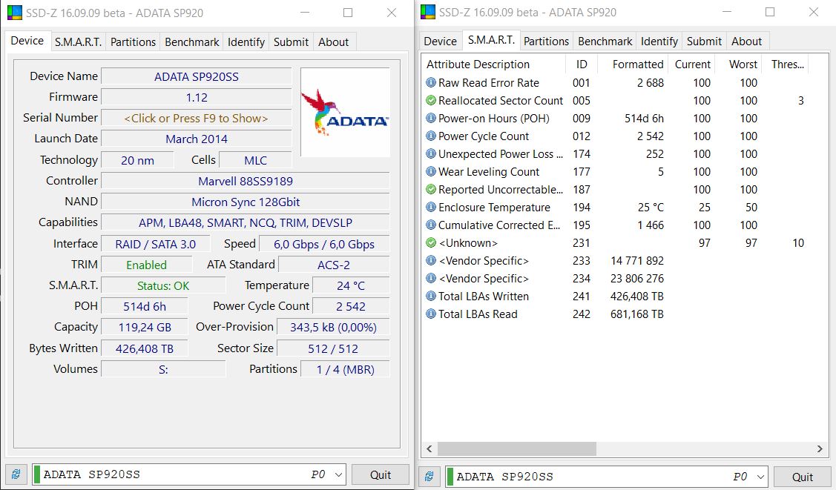The width and height of the screenshot is (836, 490).
Task: Click info icon beside Power Cycle Count row
Action: tap(431, 136)
